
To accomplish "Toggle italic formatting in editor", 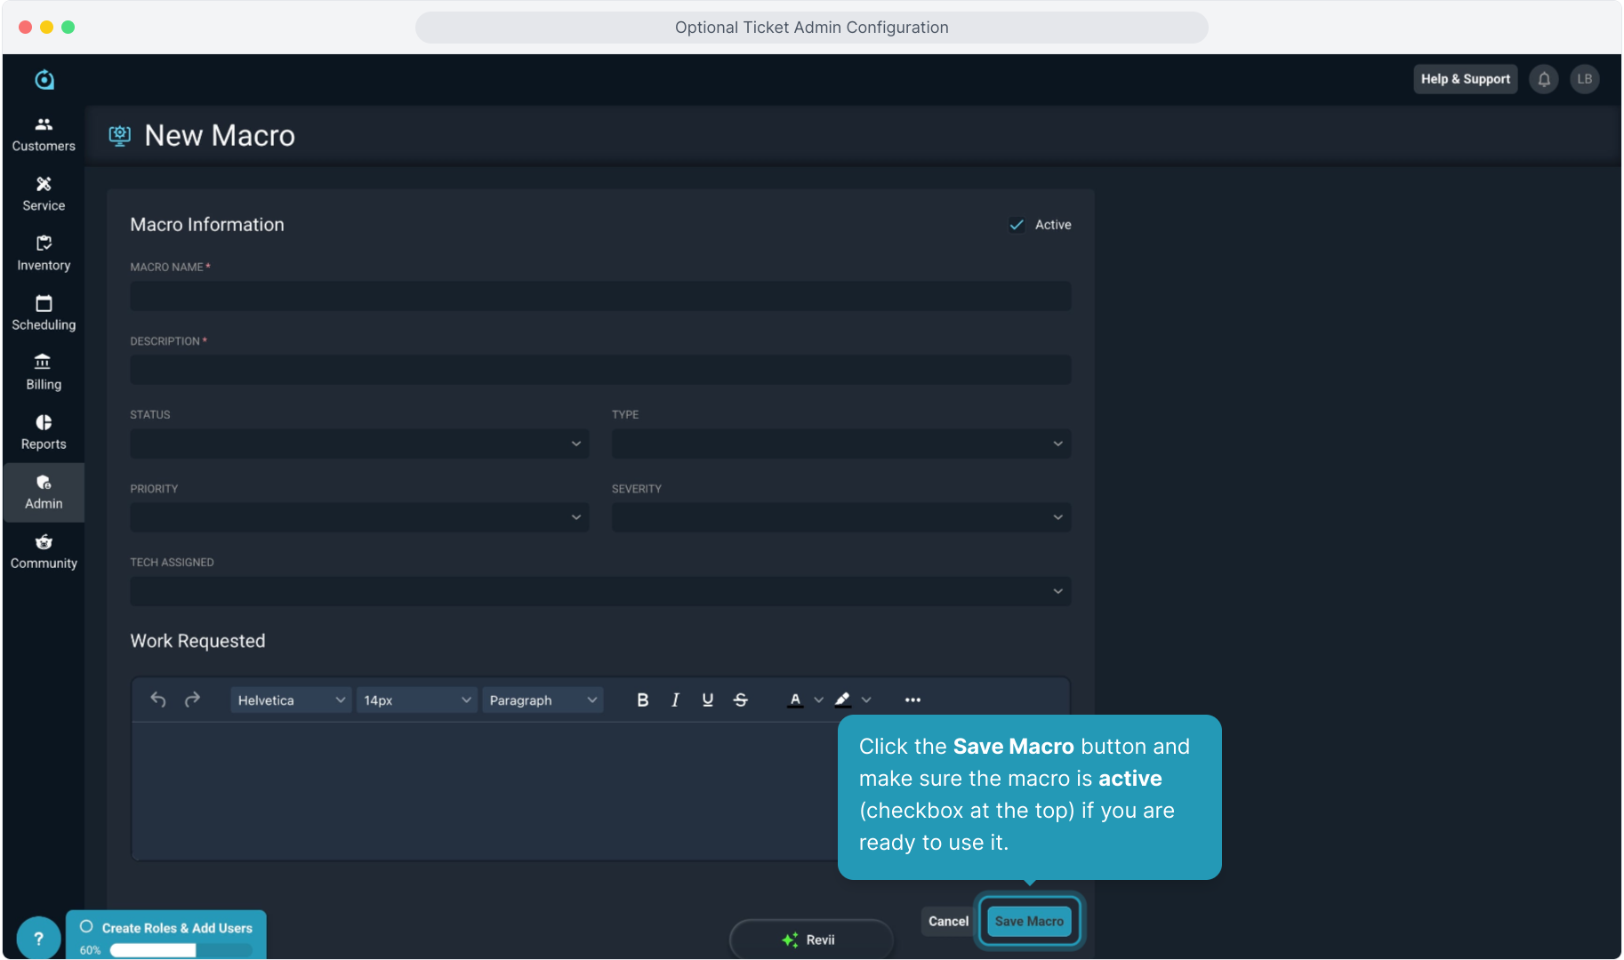I will (x=675, y=700).
